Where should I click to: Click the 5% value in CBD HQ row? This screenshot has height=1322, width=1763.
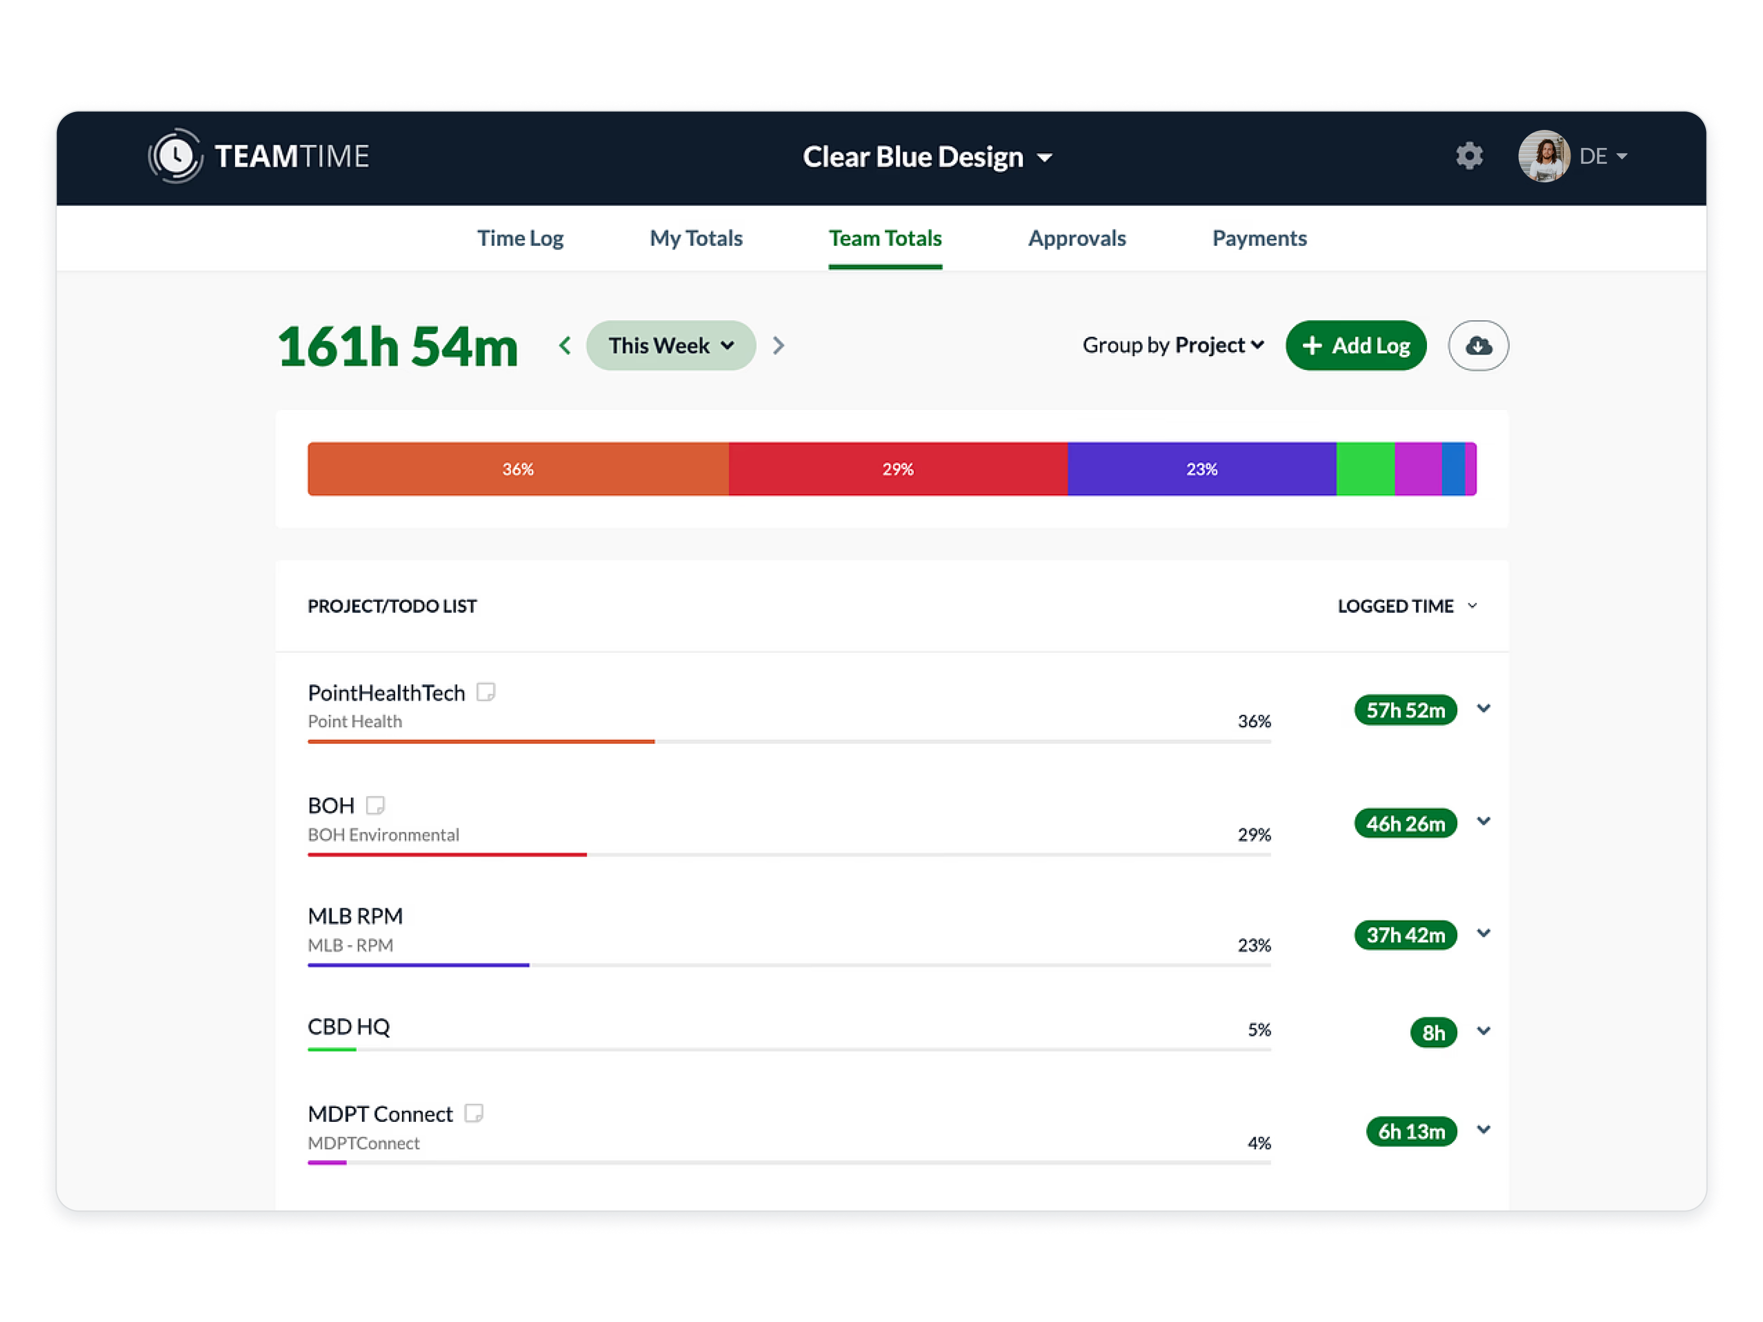pos(1260,1030)
